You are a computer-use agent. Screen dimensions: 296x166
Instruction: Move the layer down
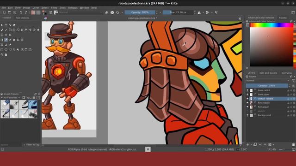tap(260, 144)
